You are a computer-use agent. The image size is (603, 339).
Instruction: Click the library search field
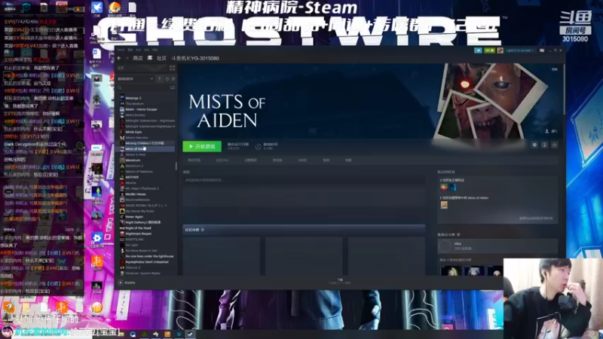(x=143, y=88)
